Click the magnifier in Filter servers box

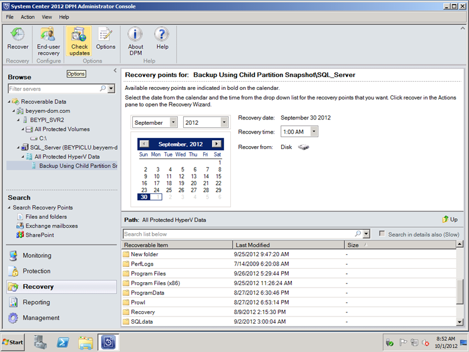[103, 89]
